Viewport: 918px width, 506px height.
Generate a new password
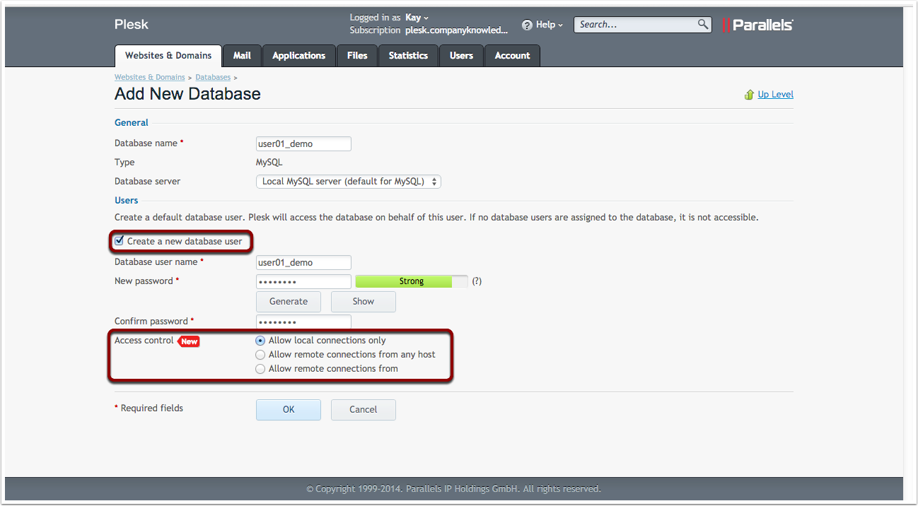coord(289,302)
